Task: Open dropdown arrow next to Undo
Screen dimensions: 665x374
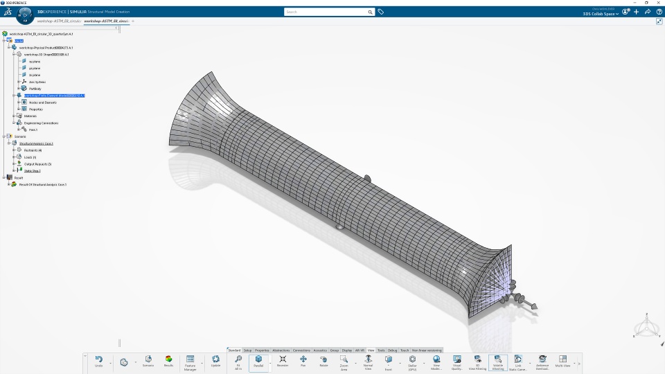Action: (110, 363)
